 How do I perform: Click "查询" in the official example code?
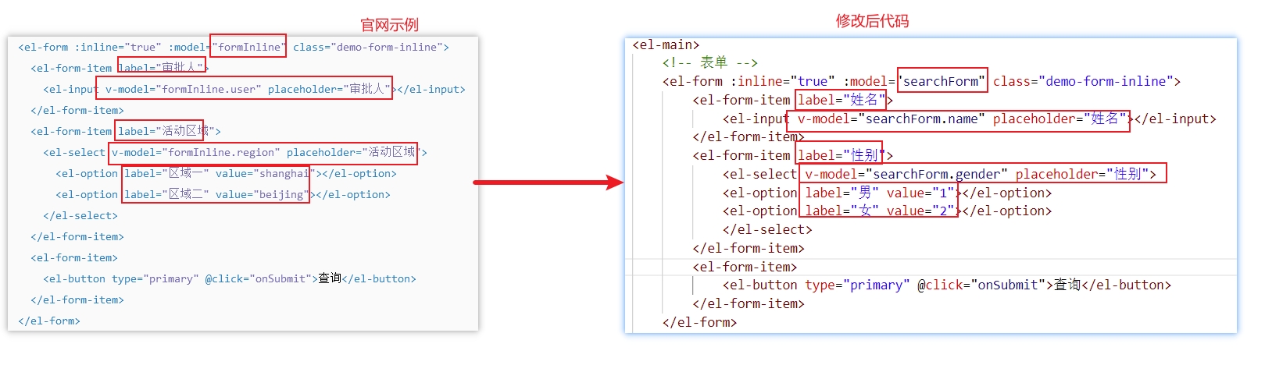pos(330,278)
